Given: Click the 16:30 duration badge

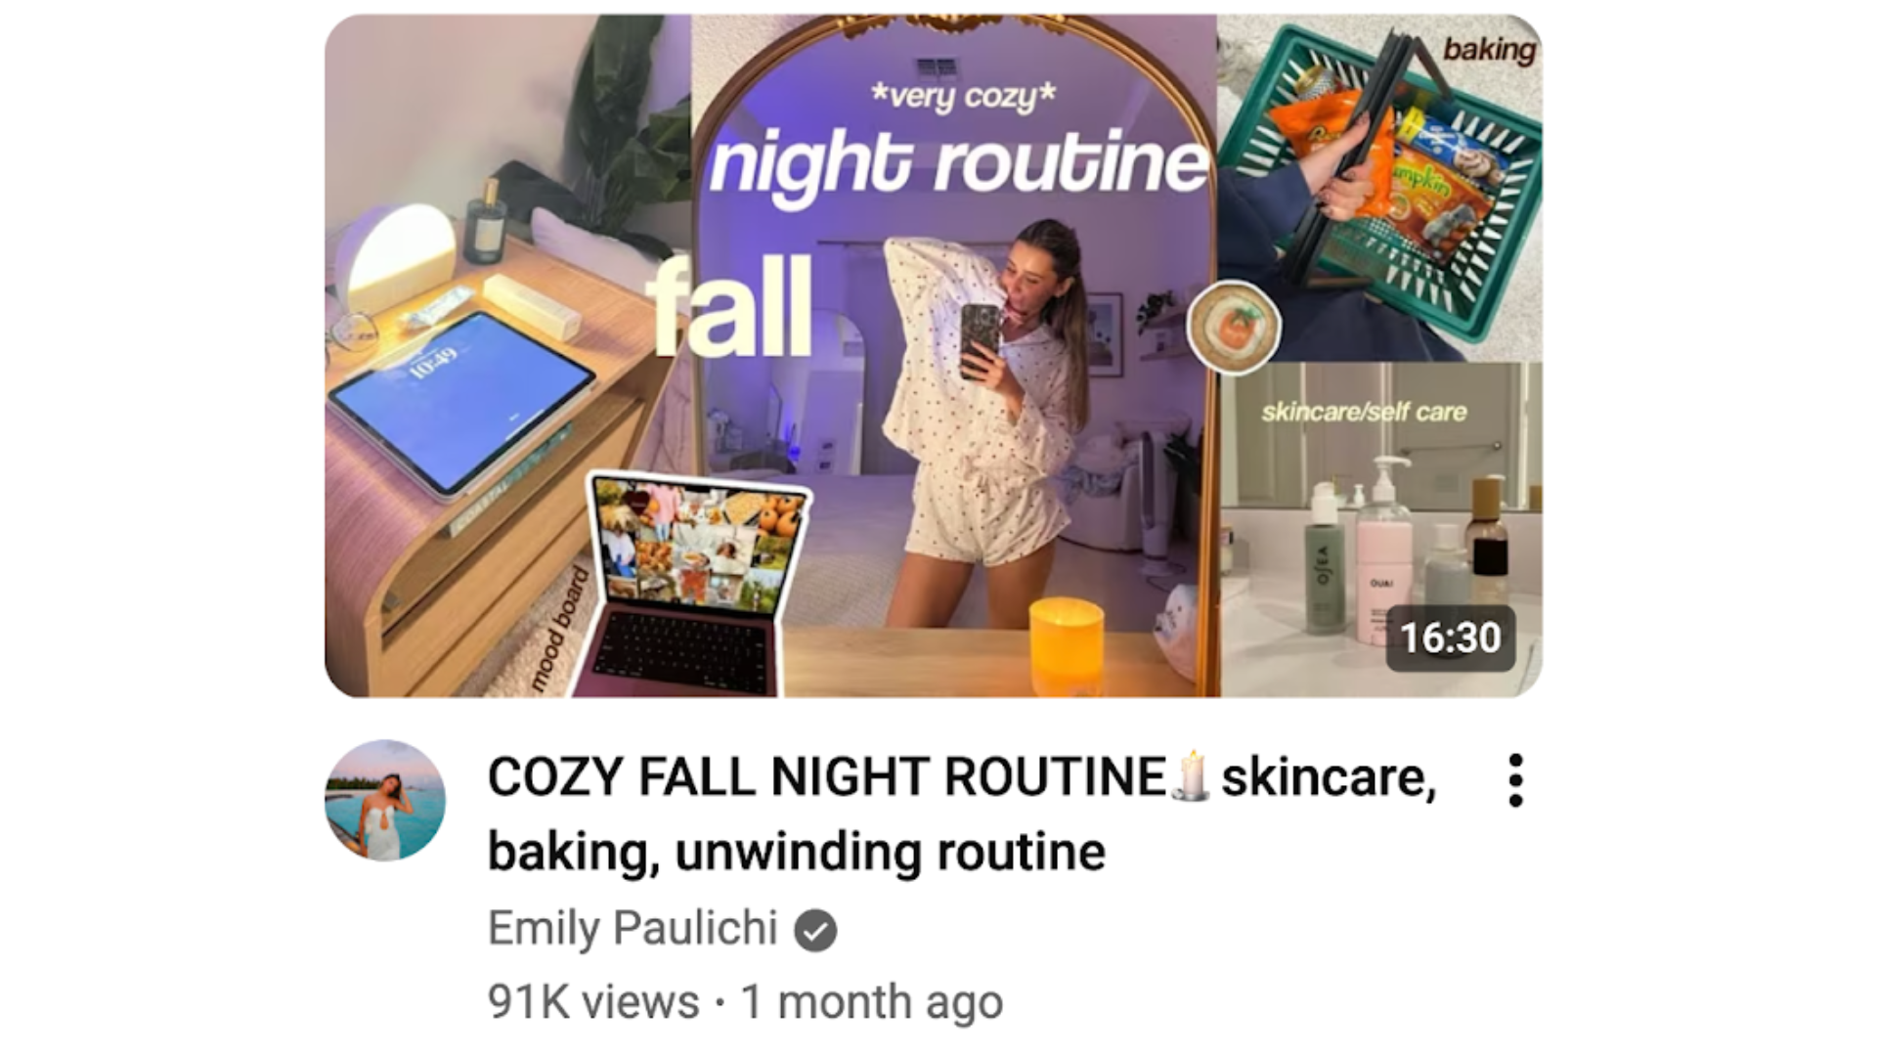Looking at the screenshot, I should tap(1450, 638).
